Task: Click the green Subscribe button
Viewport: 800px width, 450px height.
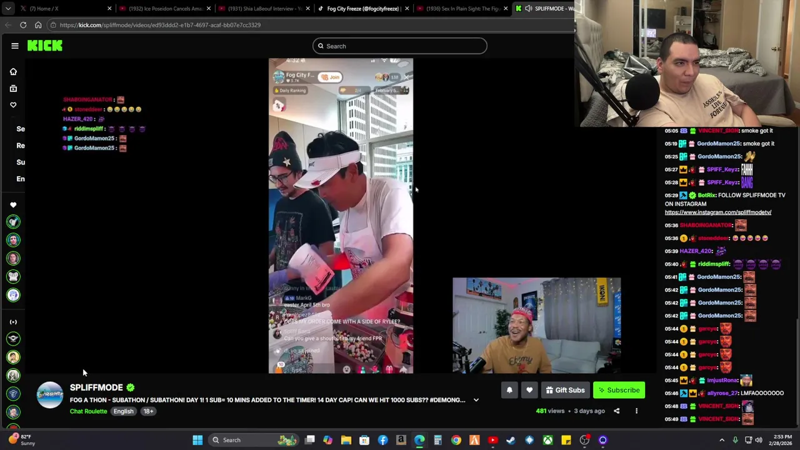Action: tap(619, 390)
